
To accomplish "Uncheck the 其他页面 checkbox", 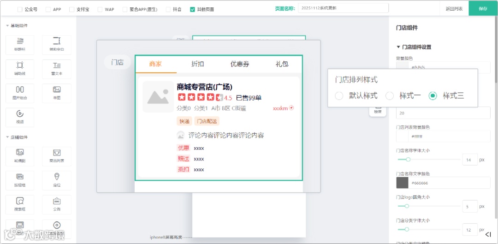I will point(192,10).
